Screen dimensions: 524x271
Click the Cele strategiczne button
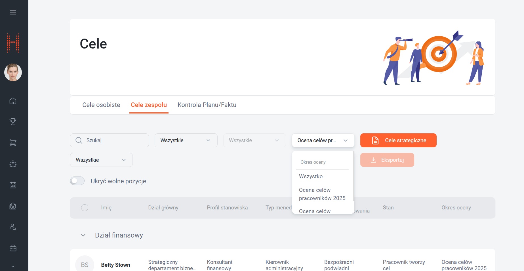[398, 140]
